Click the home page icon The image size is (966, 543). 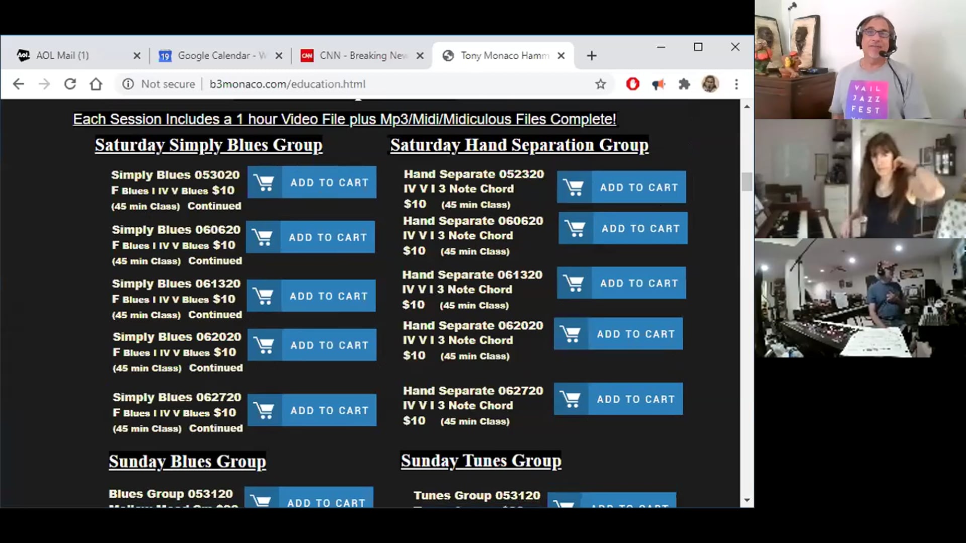[x=96, y=84]
